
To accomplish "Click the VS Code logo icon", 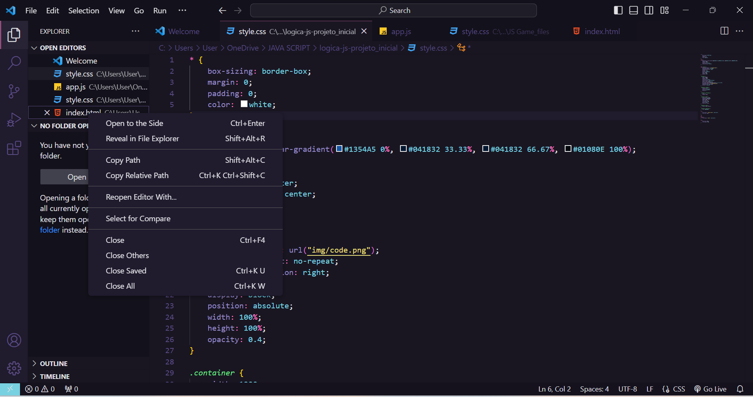I will coord(11,10).
